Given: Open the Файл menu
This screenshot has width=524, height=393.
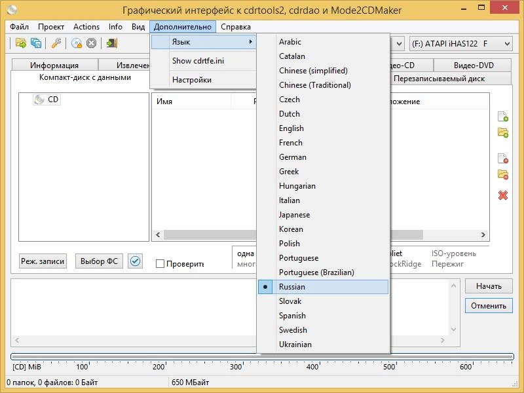Looking at the screenshot, I should coord(19,27).
